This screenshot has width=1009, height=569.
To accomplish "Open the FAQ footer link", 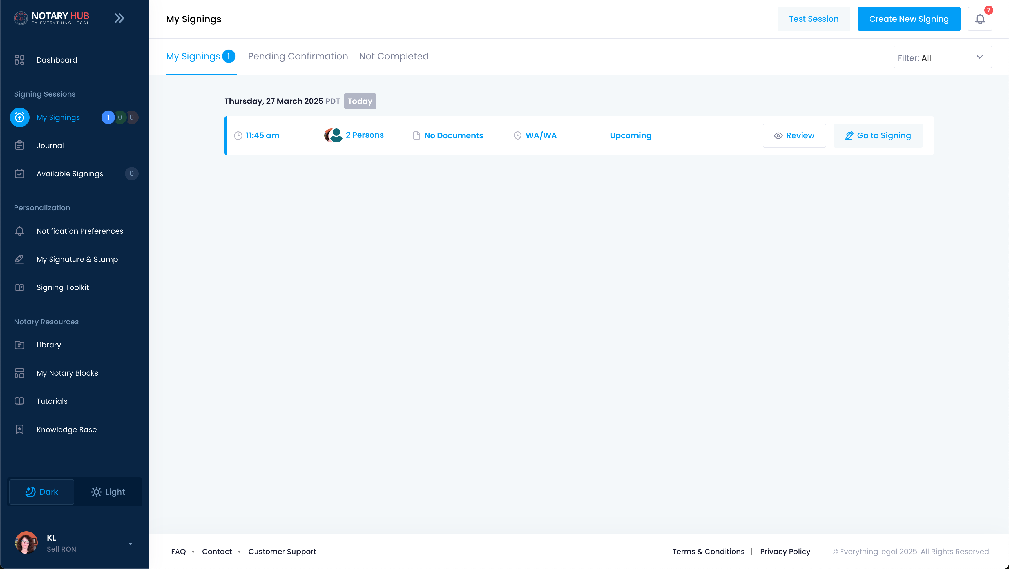I will coord(178,551).
